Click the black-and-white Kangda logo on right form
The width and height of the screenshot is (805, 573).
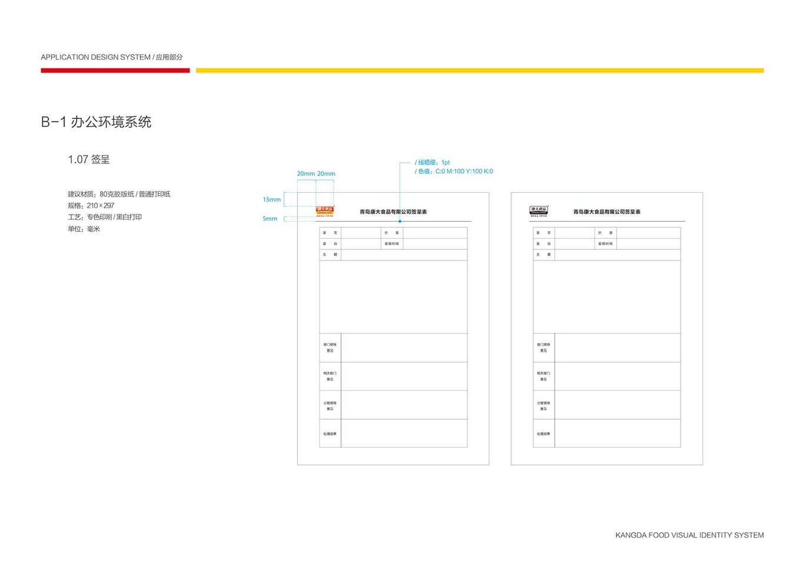(x=539, y=211)
